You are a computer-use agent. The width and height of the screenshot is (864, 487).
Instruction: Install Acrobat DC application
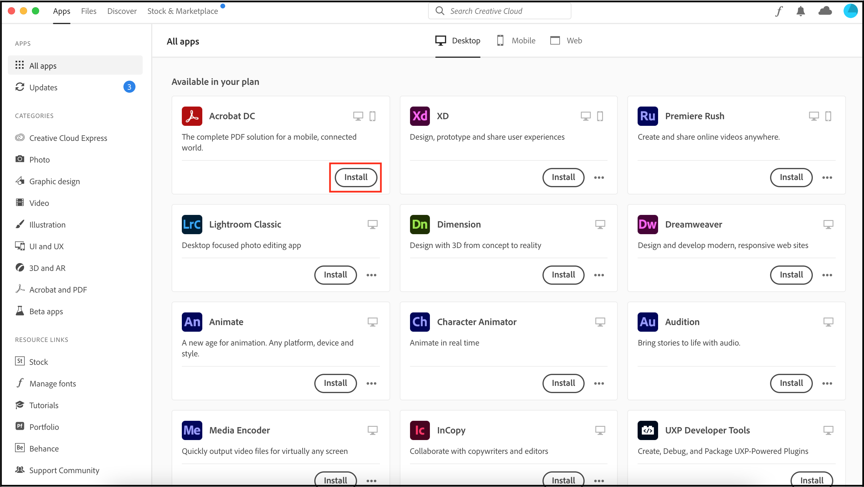pos(356,177)
